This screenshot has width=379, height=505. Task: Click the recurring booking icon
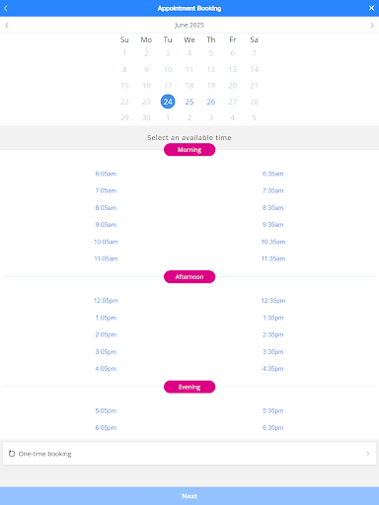[x=12, y=454]
